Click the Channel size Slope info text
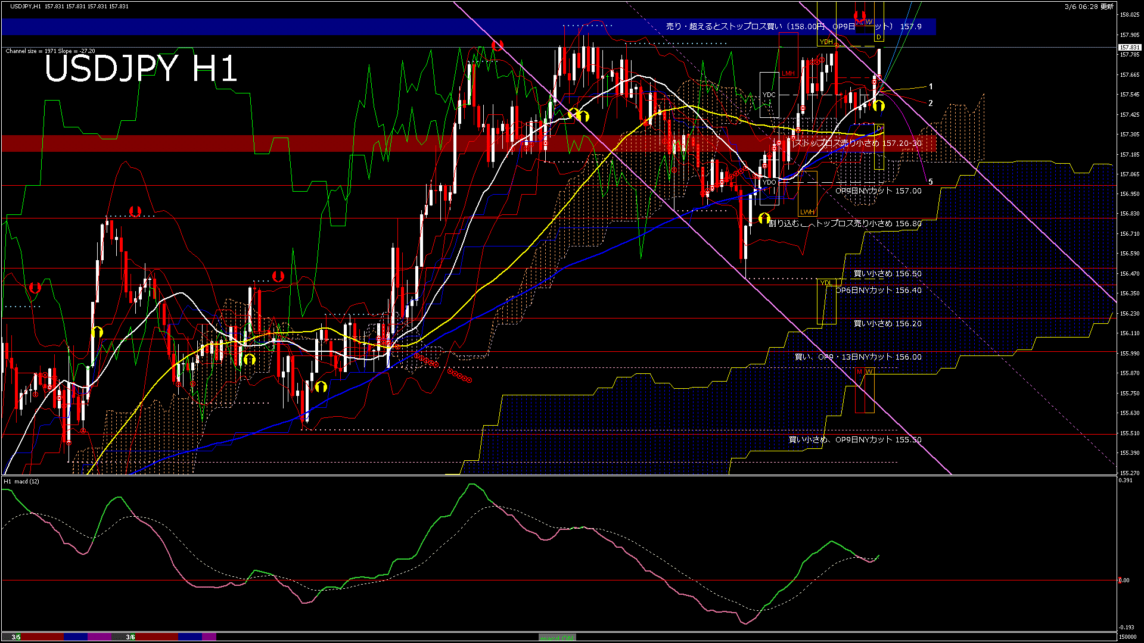 (50, 51)
